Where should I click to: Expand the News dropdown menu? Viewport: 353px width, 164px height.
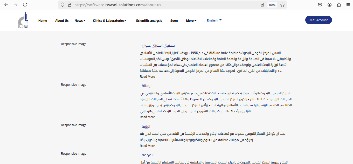80,21
